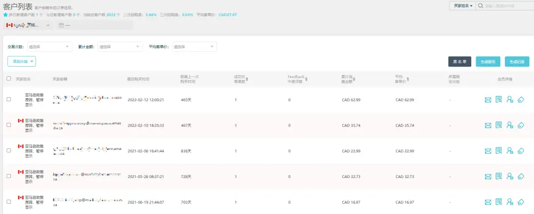Open the store selector dropdown with Canada flag
This screenshot has height=214, width=534.
[28, 25]
